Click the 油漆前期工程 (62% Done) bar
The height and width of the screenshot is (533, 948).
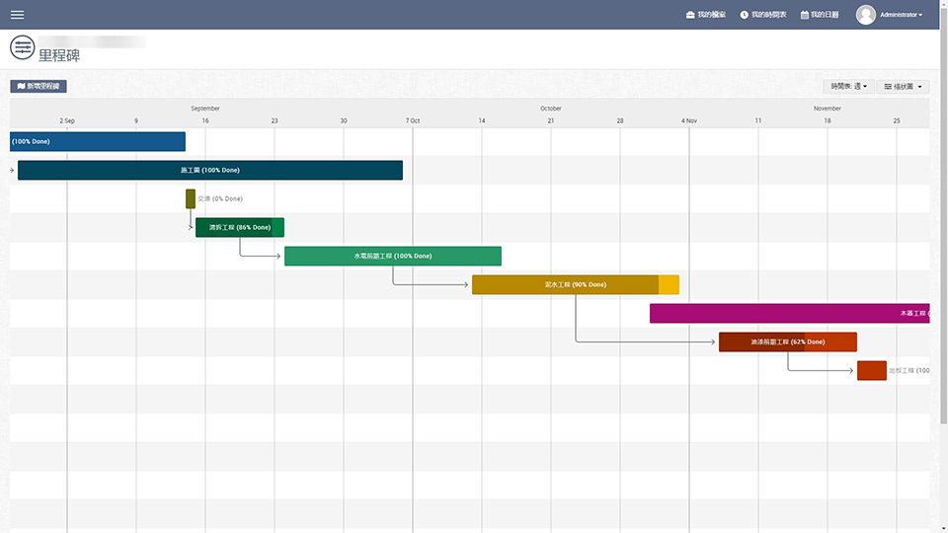(x=787, y=342)
